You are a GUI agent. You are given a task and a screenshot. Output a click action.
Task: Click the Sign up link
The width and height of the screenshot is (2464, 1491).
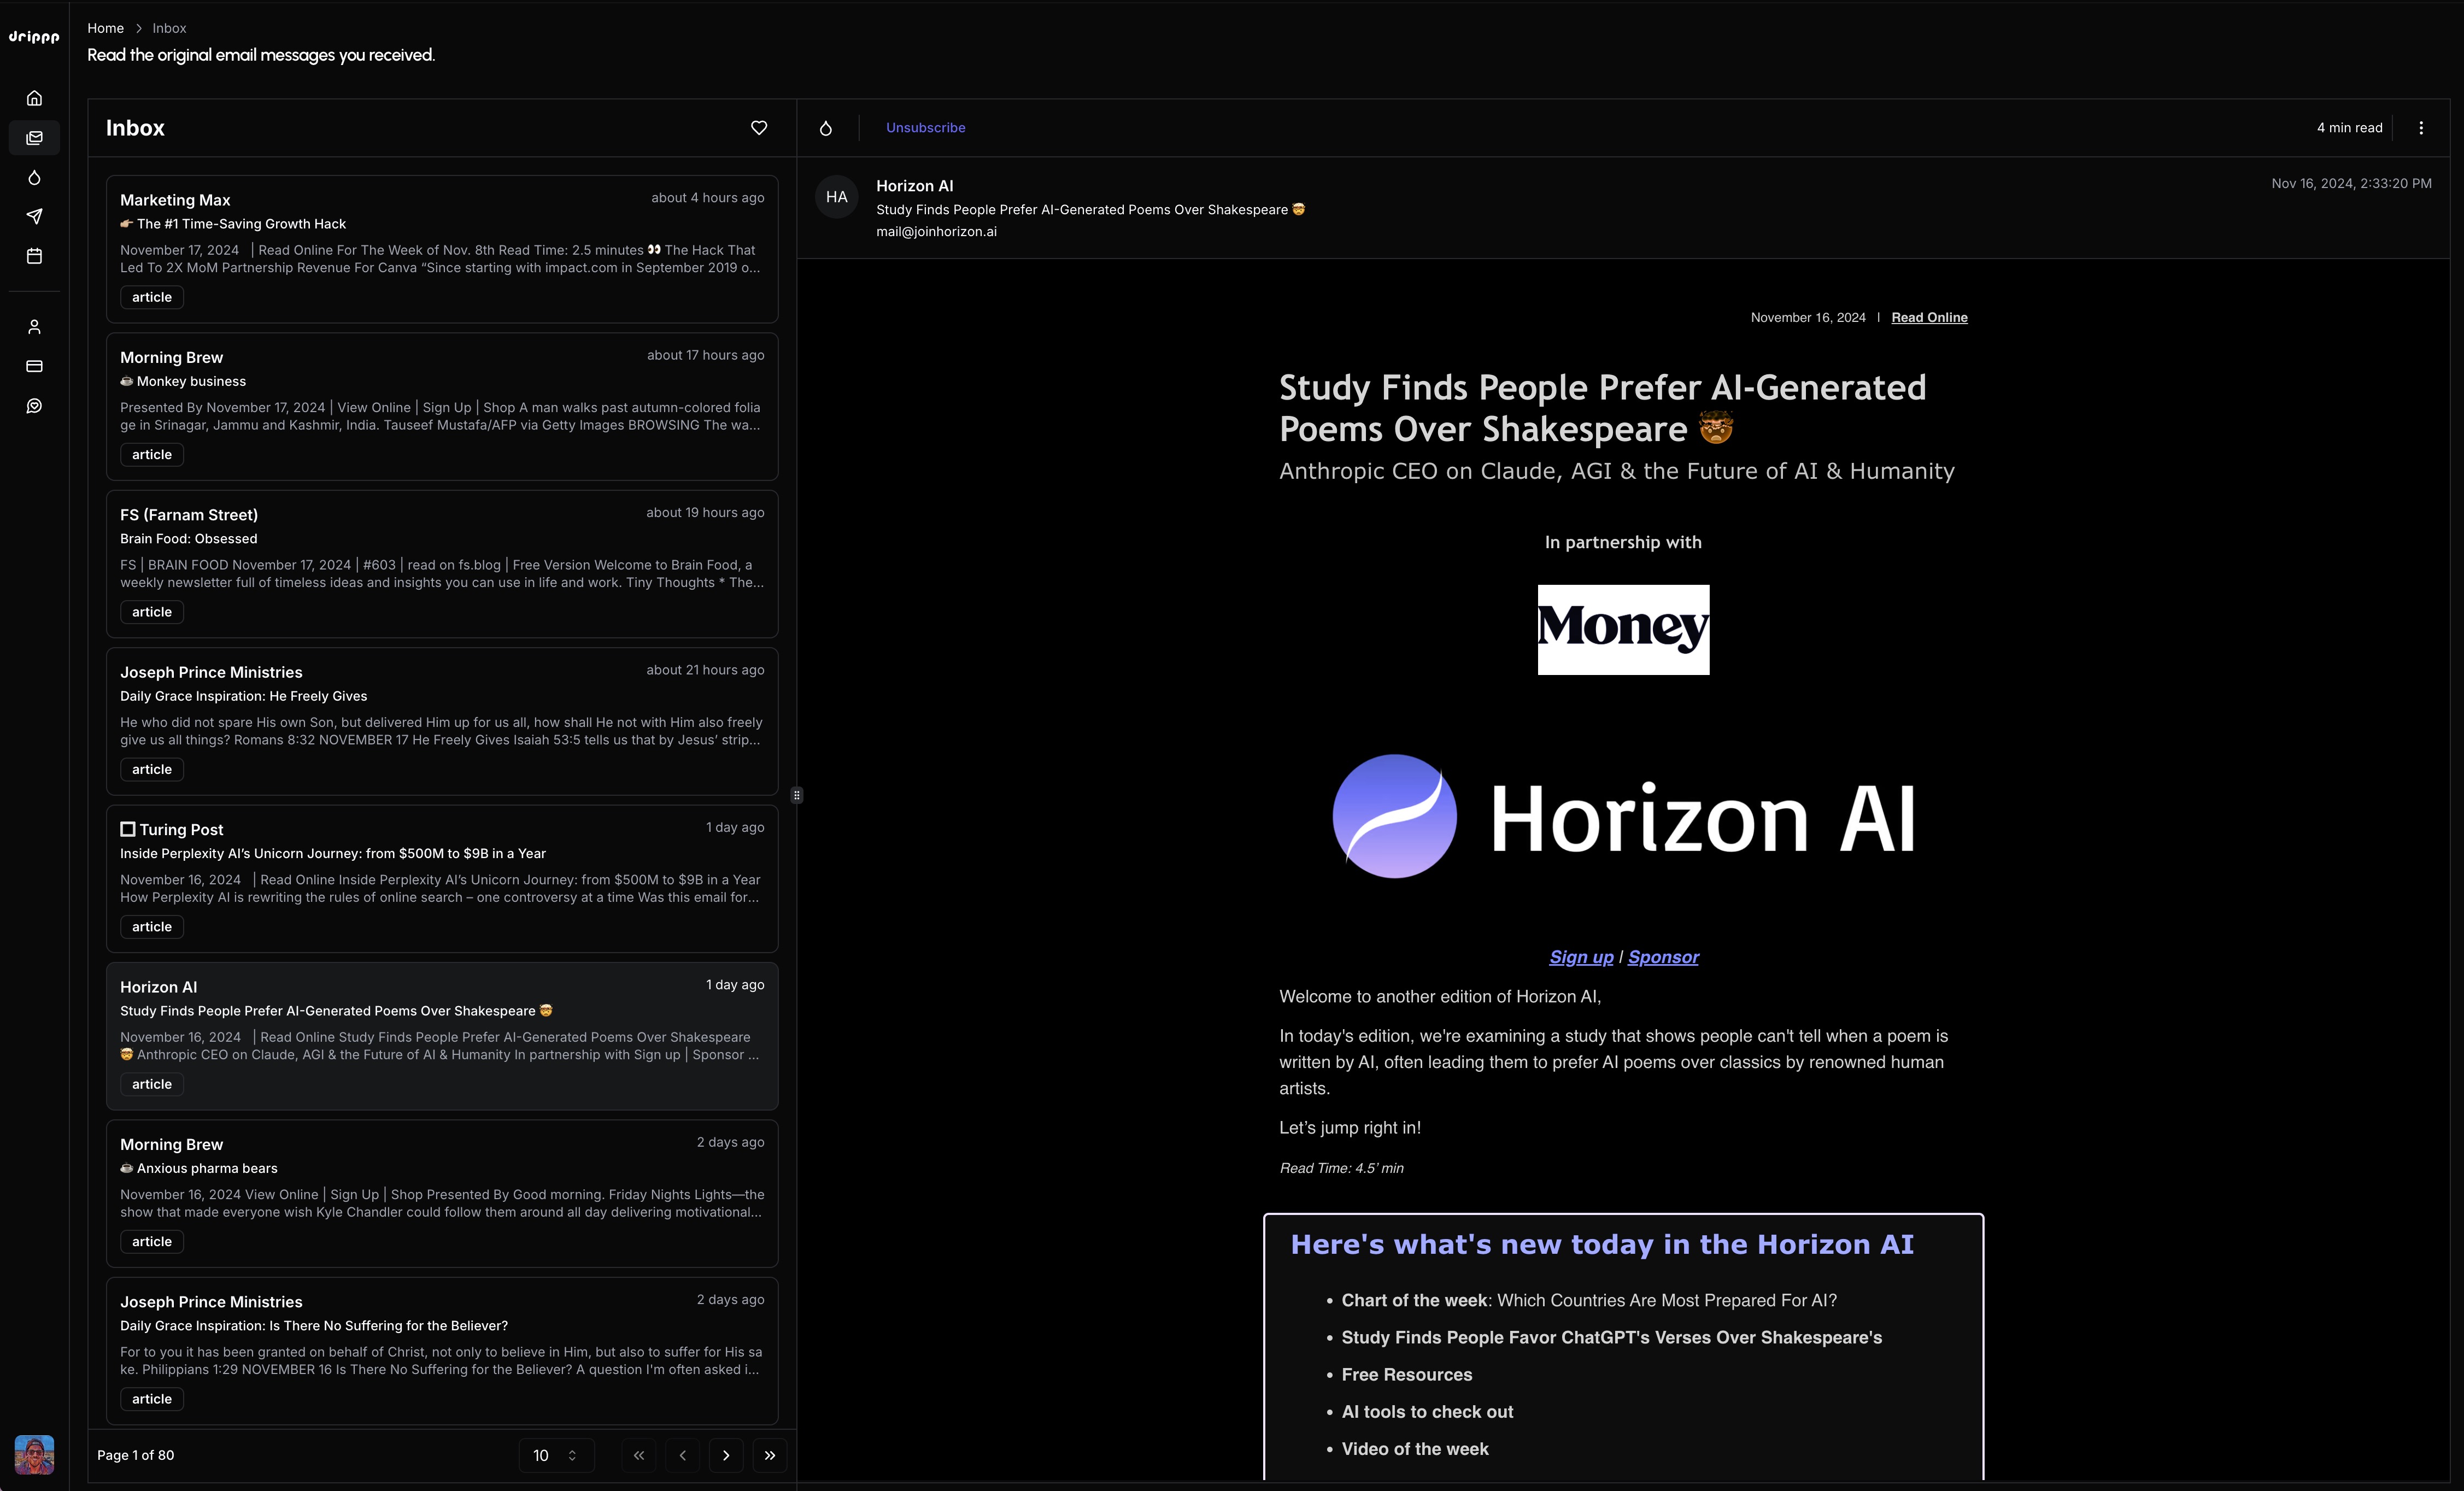(1581, 957)
